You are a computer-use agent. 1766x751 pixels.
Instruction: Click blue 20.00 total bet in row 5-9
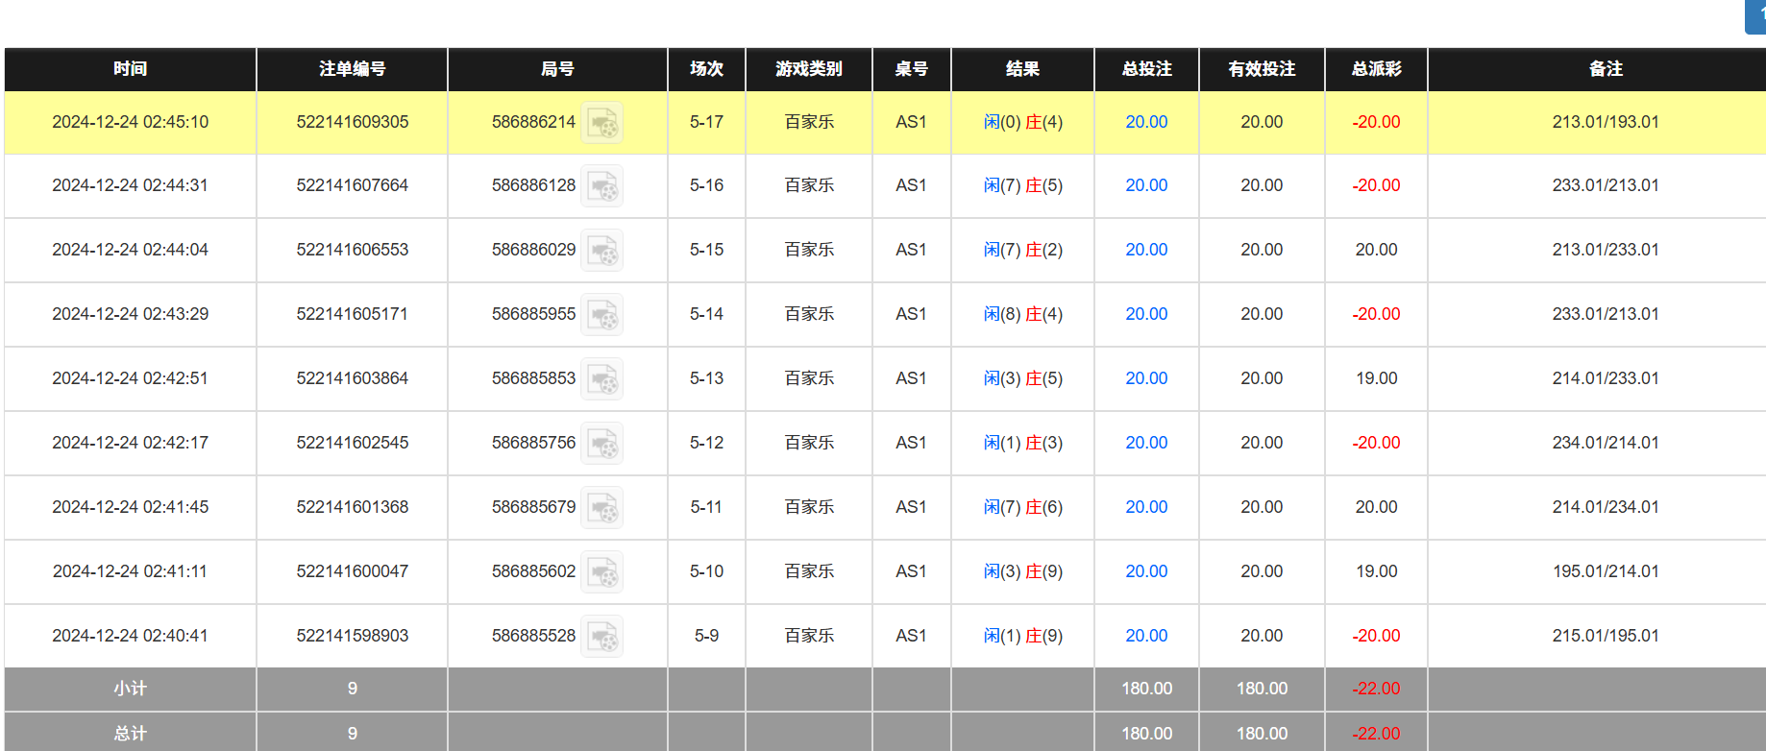(x=1146, y=636)
